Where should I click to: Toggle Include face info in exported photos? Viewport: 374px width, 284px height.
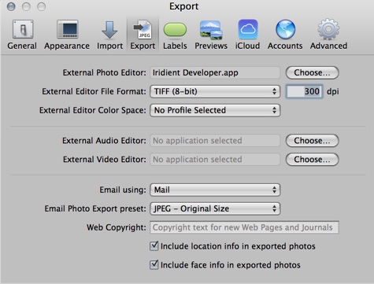pyautogui.click(x=154, y=264)
